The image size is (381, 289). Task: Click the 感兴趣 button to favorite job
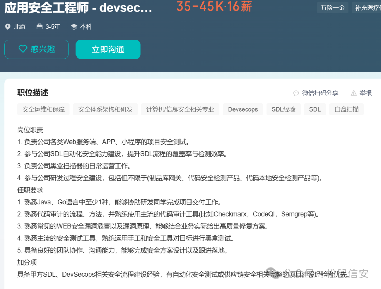pos(36,49)
